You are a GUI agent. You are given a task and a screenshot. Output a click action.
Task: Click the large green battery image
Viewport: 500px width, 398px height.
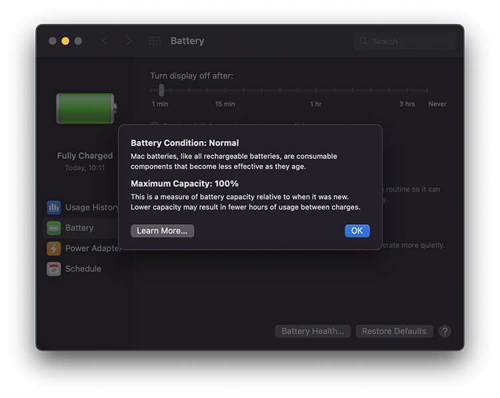point(86,108)
